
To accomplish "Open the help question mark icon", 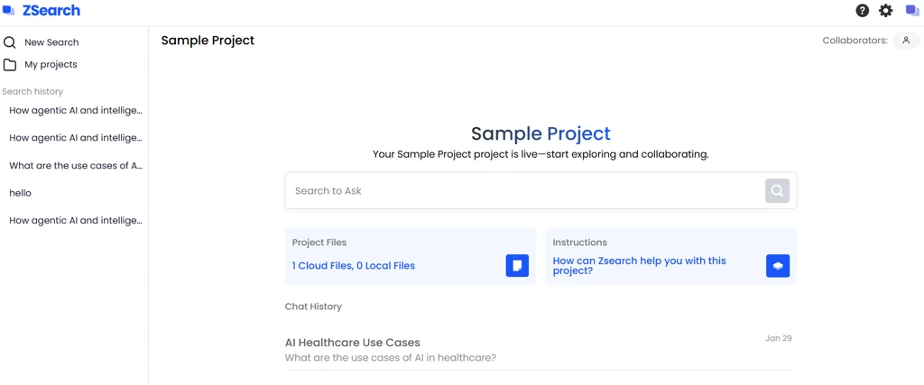I will pyautogui.click(x=863, y=11).
